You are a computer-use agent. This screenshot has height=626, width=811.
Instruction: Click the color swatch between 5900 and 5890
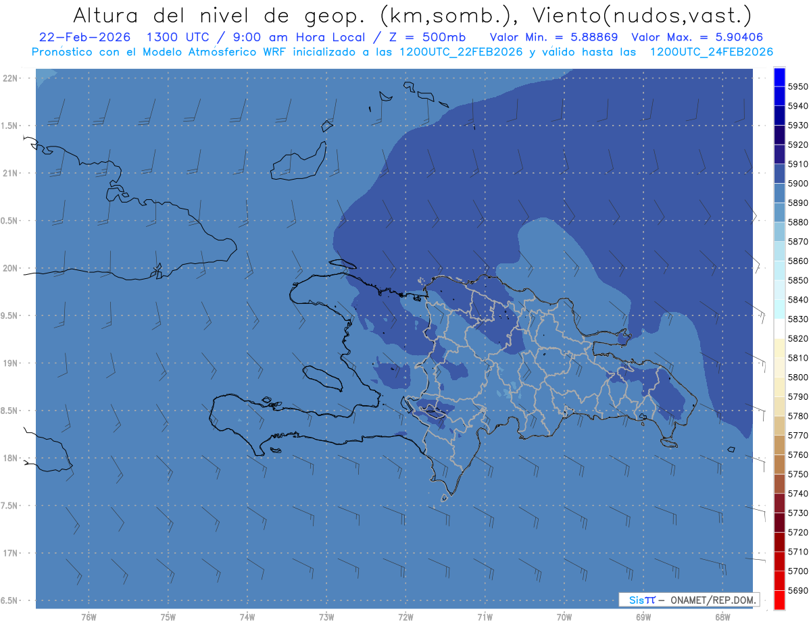779,193
